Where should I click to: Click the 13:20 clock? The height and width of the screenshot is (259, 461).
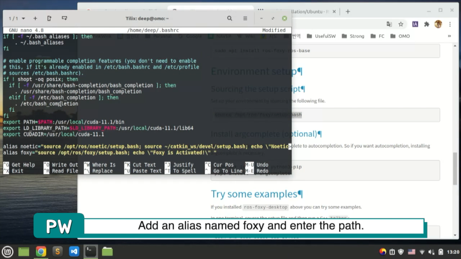pos(453,252)
